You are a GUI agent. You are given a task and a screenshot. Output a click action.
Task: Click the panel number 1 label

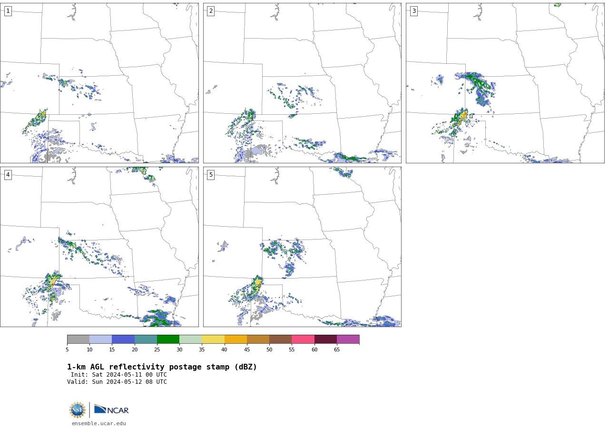point(8,11)
